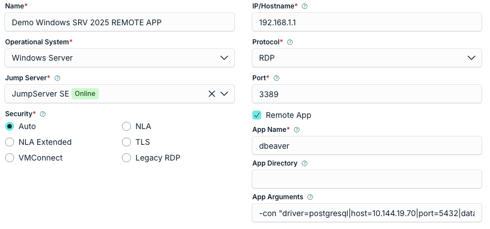Select the NLA security option

pos(126,126)
